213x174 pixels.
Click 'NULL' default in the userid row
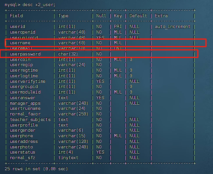(134, 27)
